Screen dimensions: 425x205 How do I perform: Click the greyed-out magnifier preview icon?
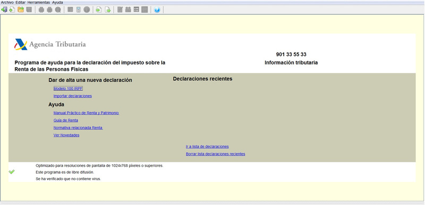(58, 10)
